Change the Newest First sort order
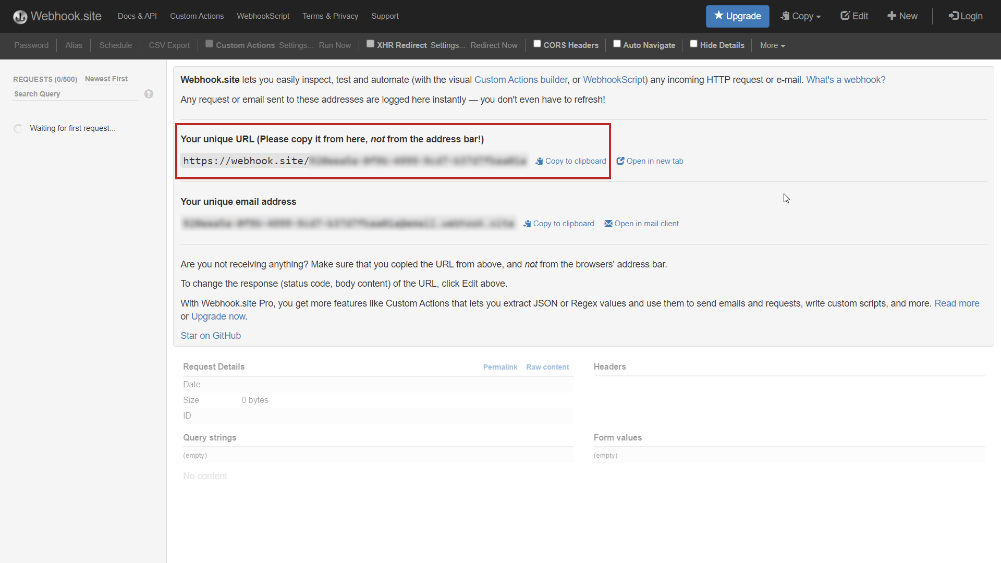 tap(106, 79)
